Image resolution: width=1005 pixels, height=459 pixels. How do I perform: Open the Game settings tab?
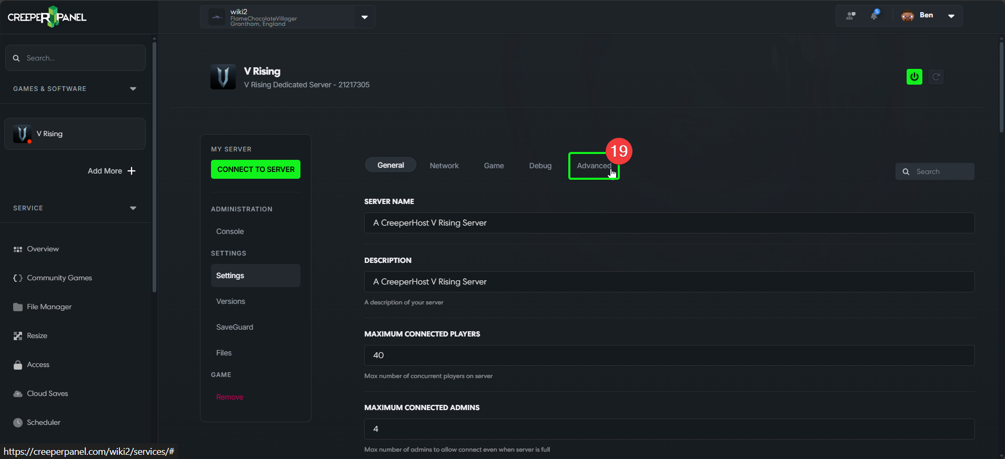pos(494,166)
